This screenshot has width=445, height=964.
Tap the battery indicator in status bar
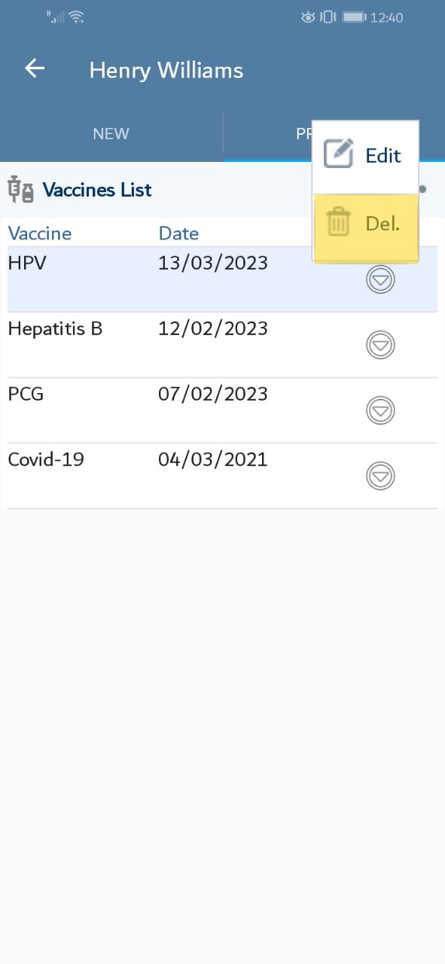coord(353,17)
